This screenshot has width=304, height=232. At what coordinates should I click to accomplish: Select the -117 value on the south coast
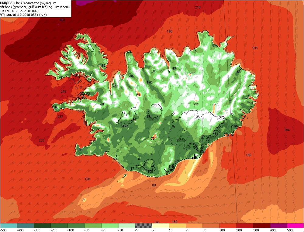click(x=131, y=169)
